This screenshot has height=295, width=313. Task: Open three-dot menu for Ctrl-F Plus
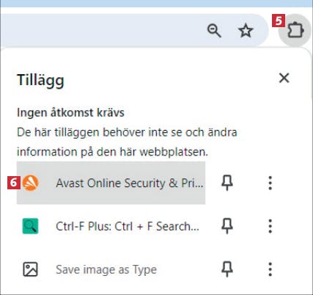pyautogui.click(x=270, y=226)
